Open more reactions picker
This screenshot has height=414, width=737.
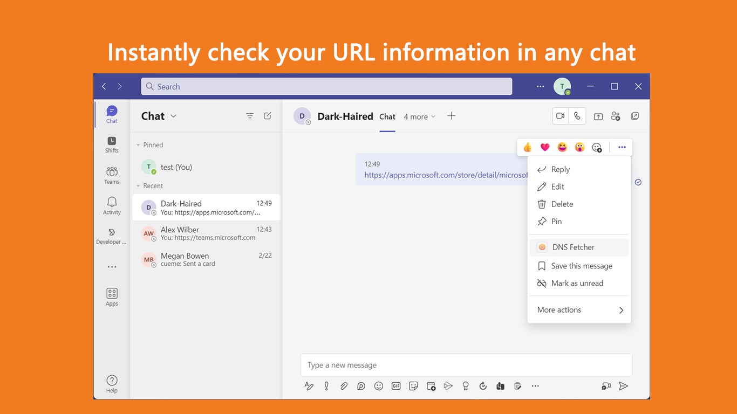tap(597, 147)
